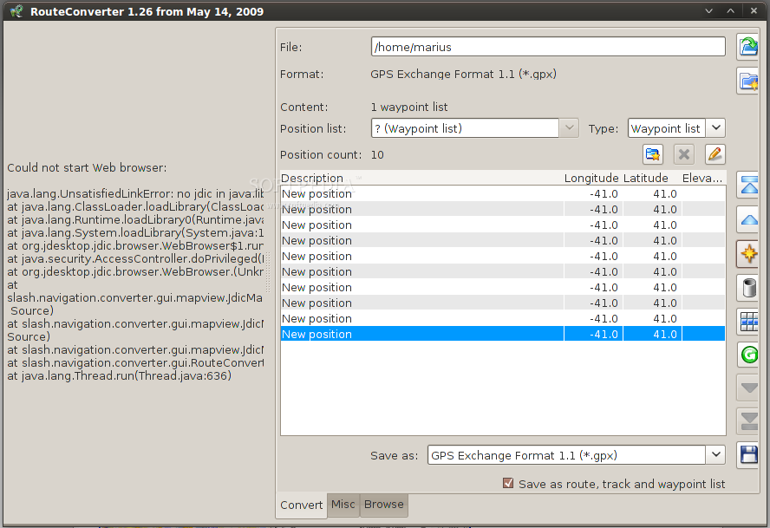Click the Waypoint list type combo box
The image size is (770, 528).
(676, 128)
